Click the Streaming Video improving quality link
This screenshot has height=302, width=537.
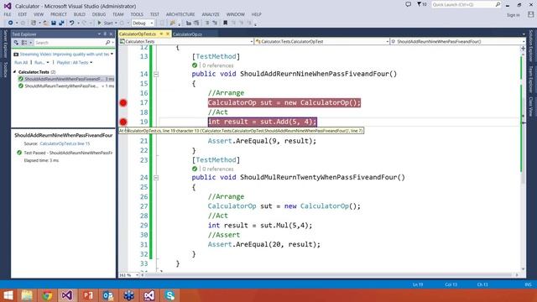[x=65, y=54]
